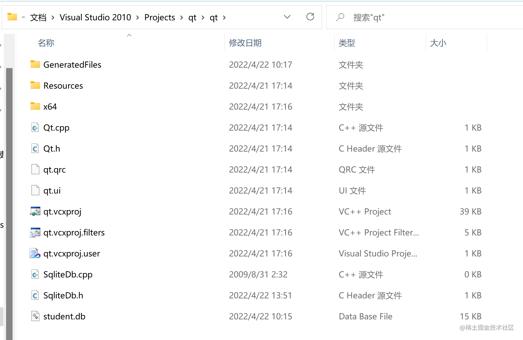Open the GeneratedFiles folder icon

pos(35,64)
